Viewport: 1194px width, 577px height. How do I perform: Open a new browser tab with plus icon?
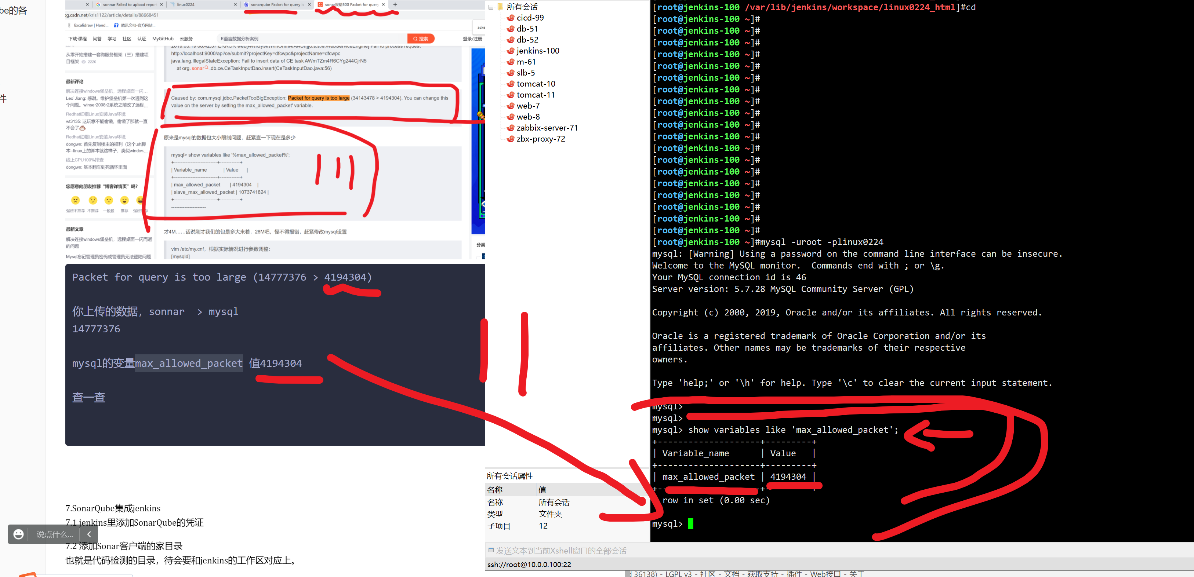395,5
